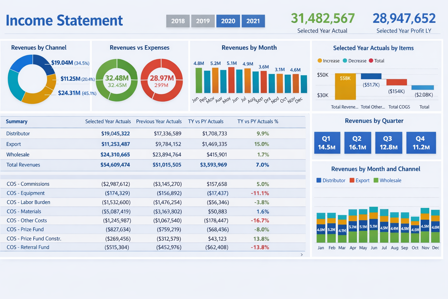This screenshot has width=448, height=299.
Task: Click the COS - Commissions row label
Action: click(x=28, y=184)
